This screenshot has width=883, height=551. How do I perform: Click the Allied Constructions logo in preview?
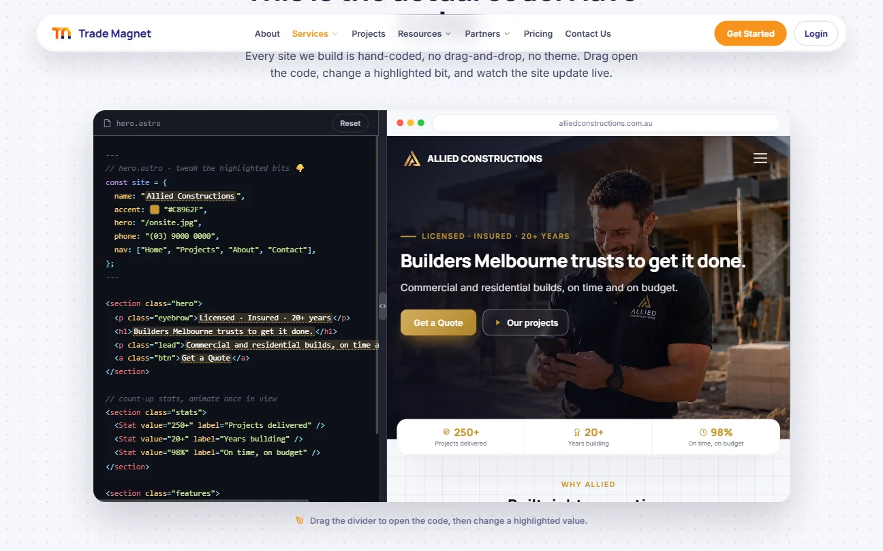pos(473,158)
